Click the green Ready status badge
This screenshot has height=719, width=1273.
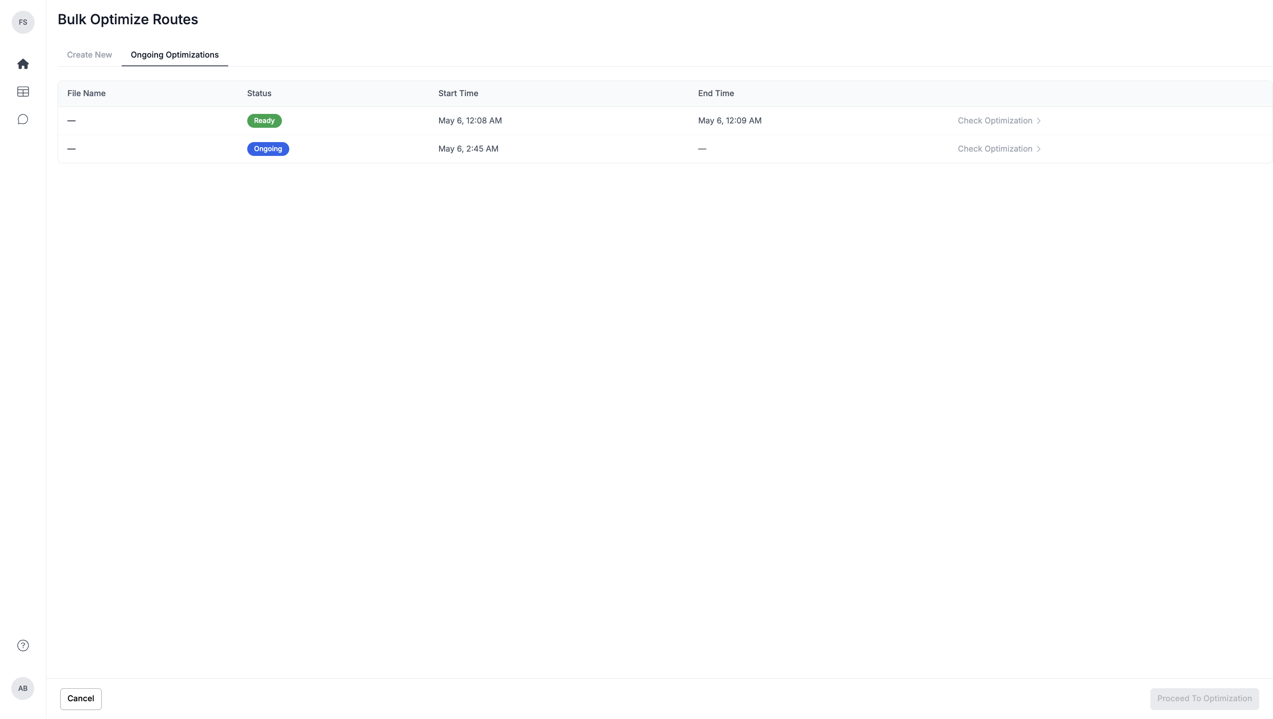265,121
